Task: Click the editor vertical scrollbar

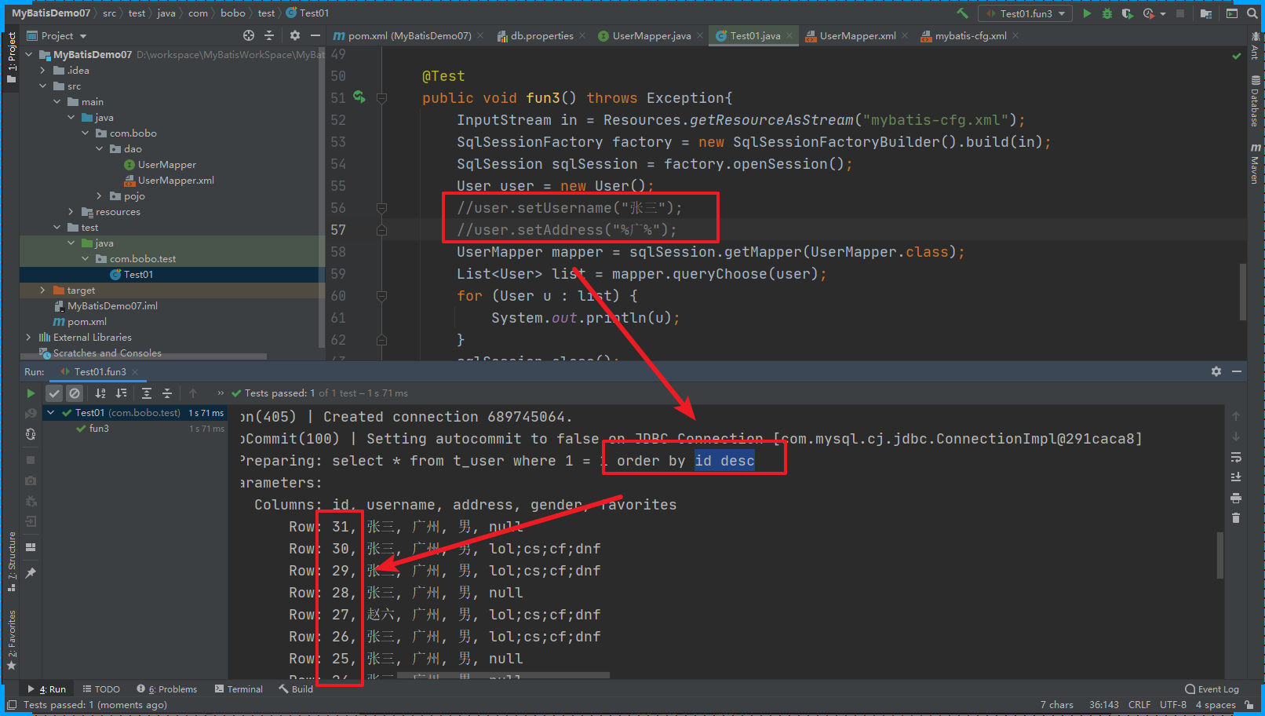Action: click(1242, 291)
